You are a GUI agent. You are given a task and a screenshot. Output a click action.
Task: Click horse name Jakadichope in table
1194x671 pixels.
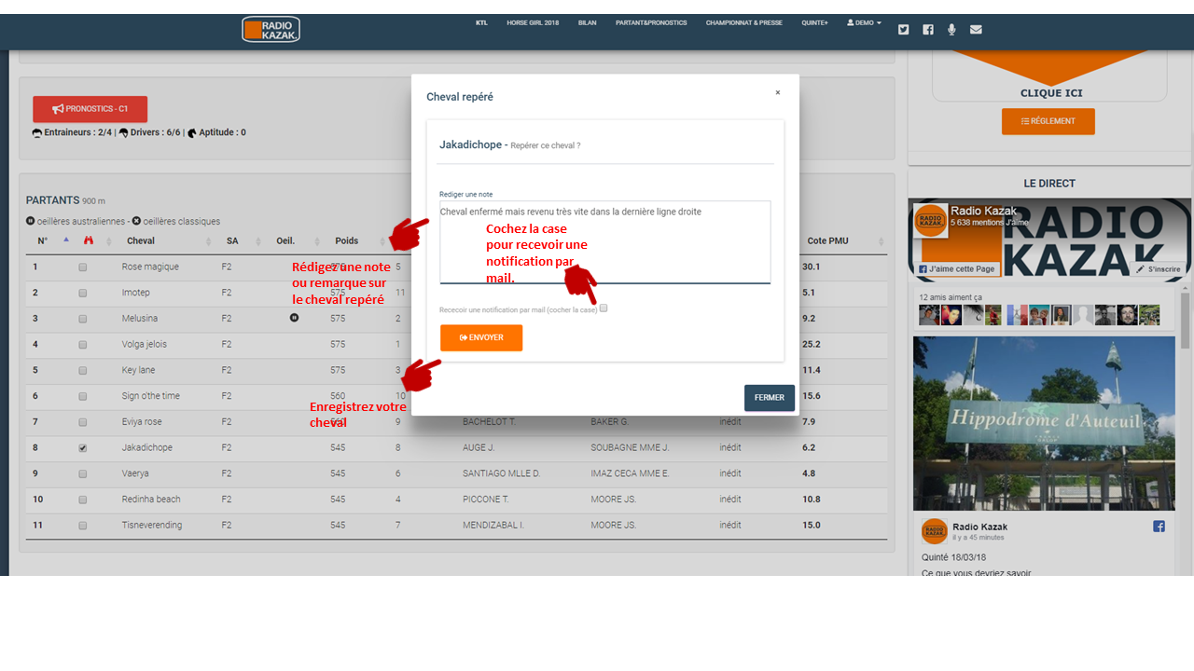pos(147,448)
